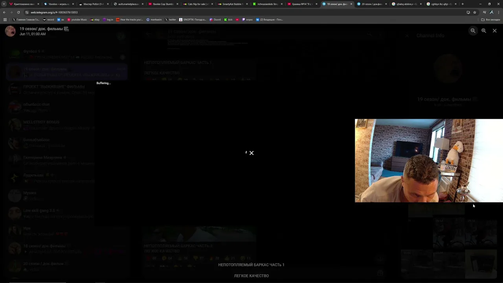Open the "twitter" bookmark

171,20
